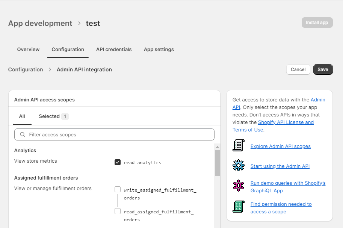Enable write_assigned_fulfillment_orders scope
343x228 pixels.
(118, 190)
